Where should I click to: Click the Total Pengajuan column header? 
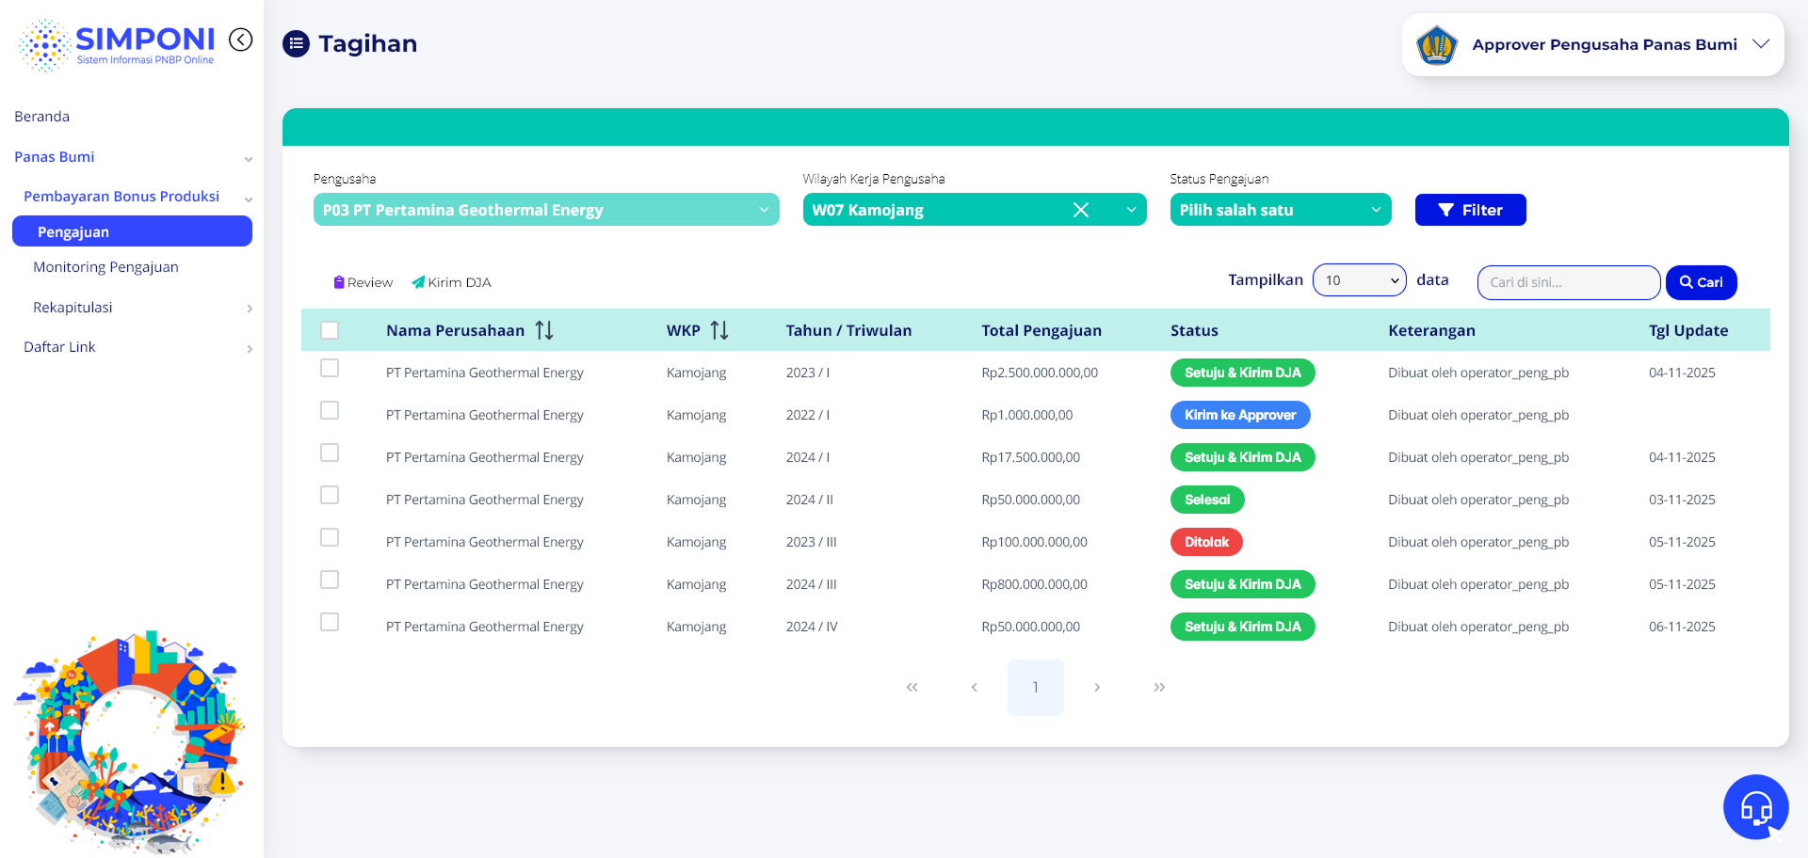coord(1041,330)
